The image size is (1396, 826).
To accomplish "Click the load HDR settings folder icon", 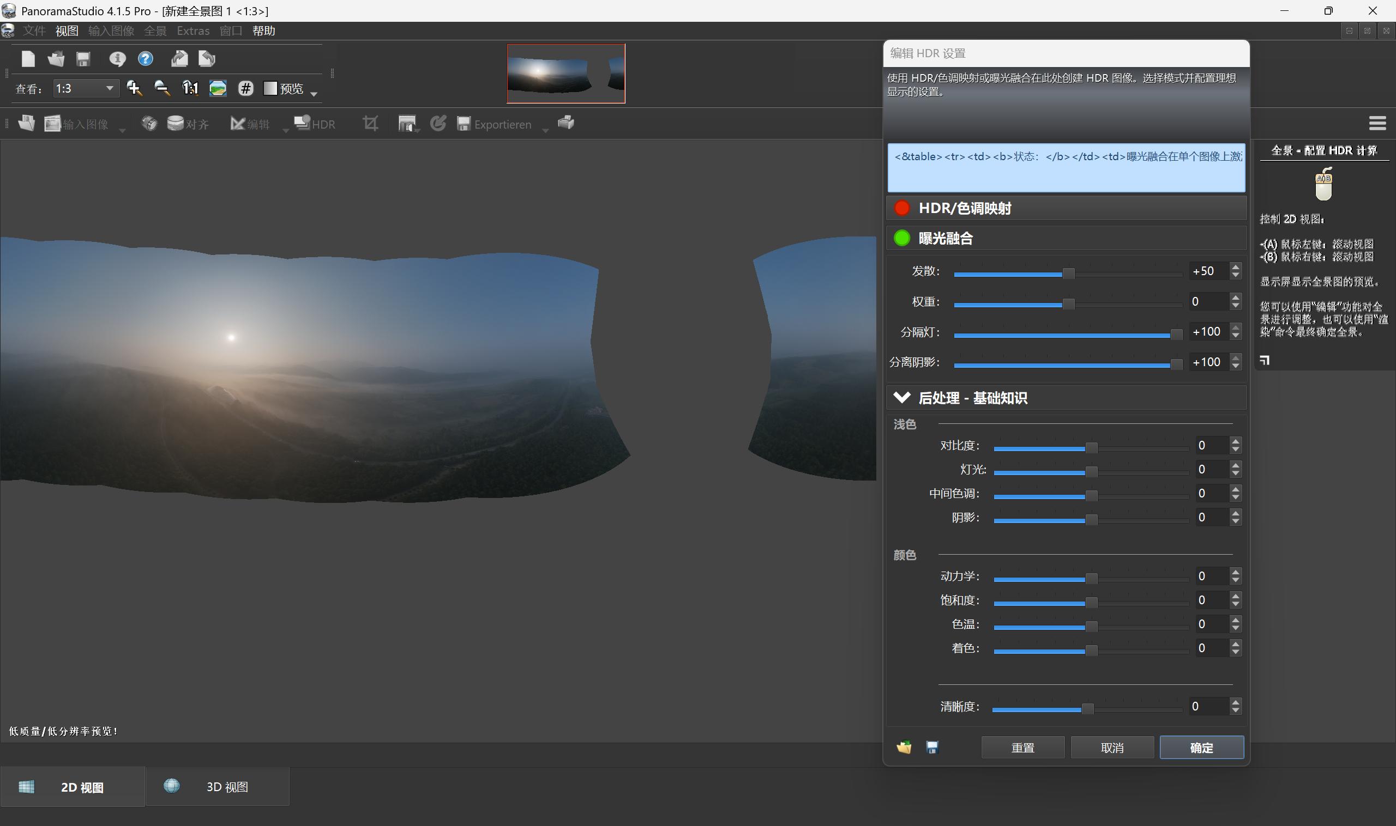I will coord(904,747).
